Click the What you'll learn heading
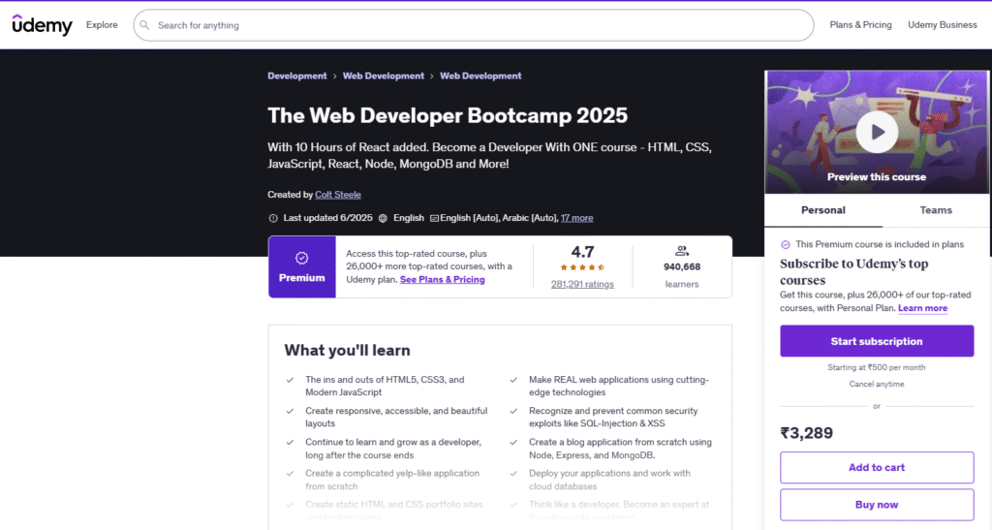 [x=347, y=351]
